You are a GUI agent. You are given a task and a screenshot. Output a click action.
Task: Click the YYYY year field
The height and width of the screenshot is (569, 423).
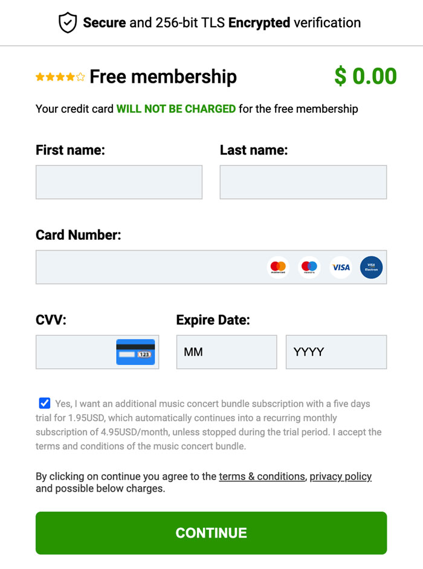point(337,352)
